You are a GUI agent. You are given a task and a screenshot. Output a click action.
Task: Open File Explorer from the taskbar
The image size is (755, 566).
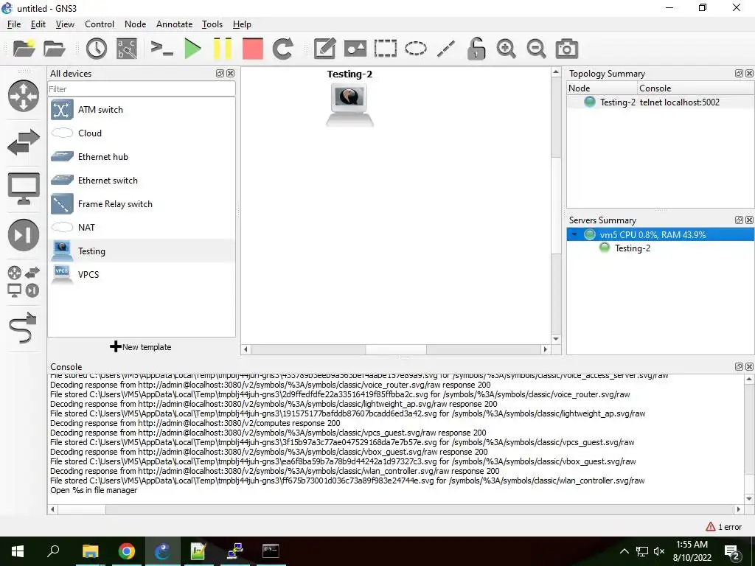pos(90,551)
